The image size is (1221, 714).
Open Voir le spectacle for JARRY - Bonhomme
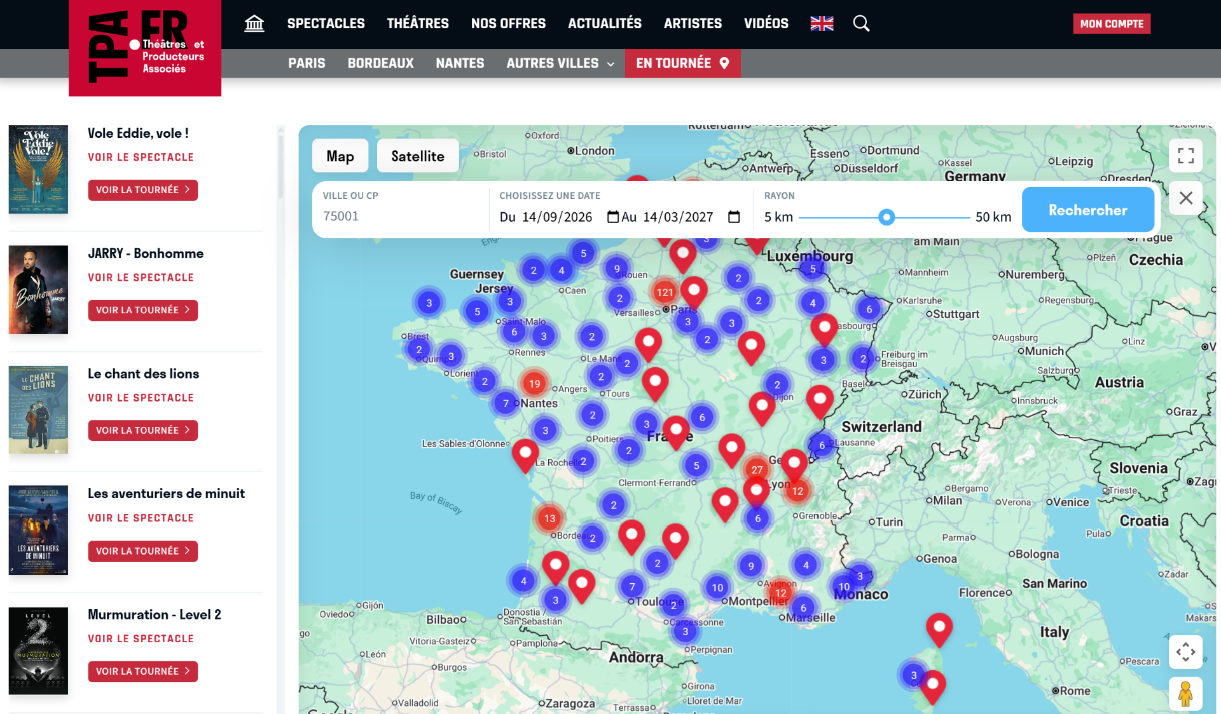pos(141,278)
